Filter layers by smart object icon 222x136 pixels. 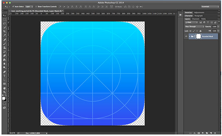coord(215,22)
